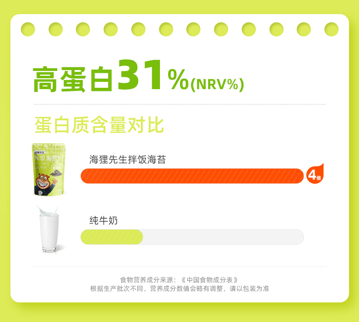This screenshot has width=359, height=322.
Task: Click the orange seaweed protein bar
Action: pos(192,176)
